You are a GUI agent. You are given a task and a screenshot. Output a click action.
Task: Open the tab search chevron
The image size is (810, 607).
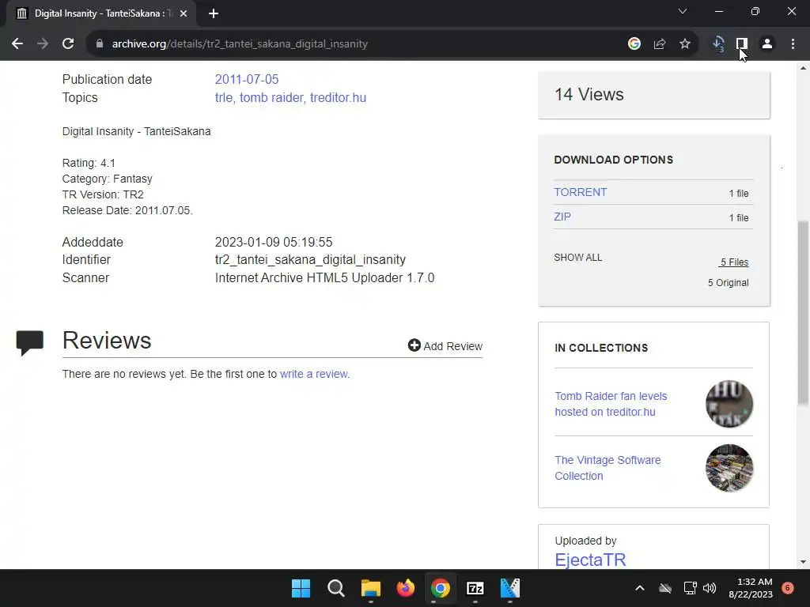683,11
